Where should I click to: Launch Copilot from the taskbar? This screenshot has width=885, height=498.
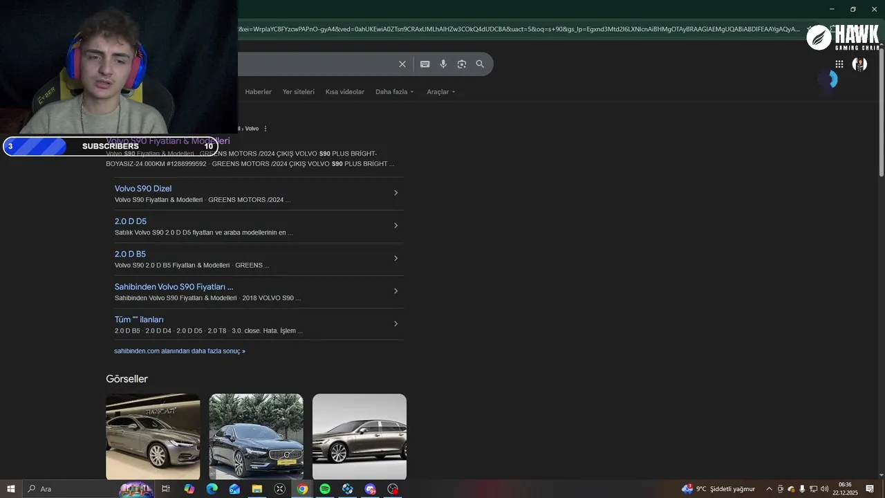coord(189,489)
